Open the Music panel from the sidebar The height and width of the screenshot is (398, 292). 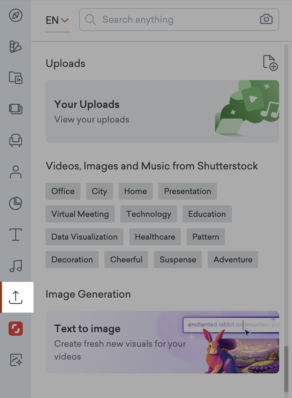pyautogui.click(x=15, y=266)
